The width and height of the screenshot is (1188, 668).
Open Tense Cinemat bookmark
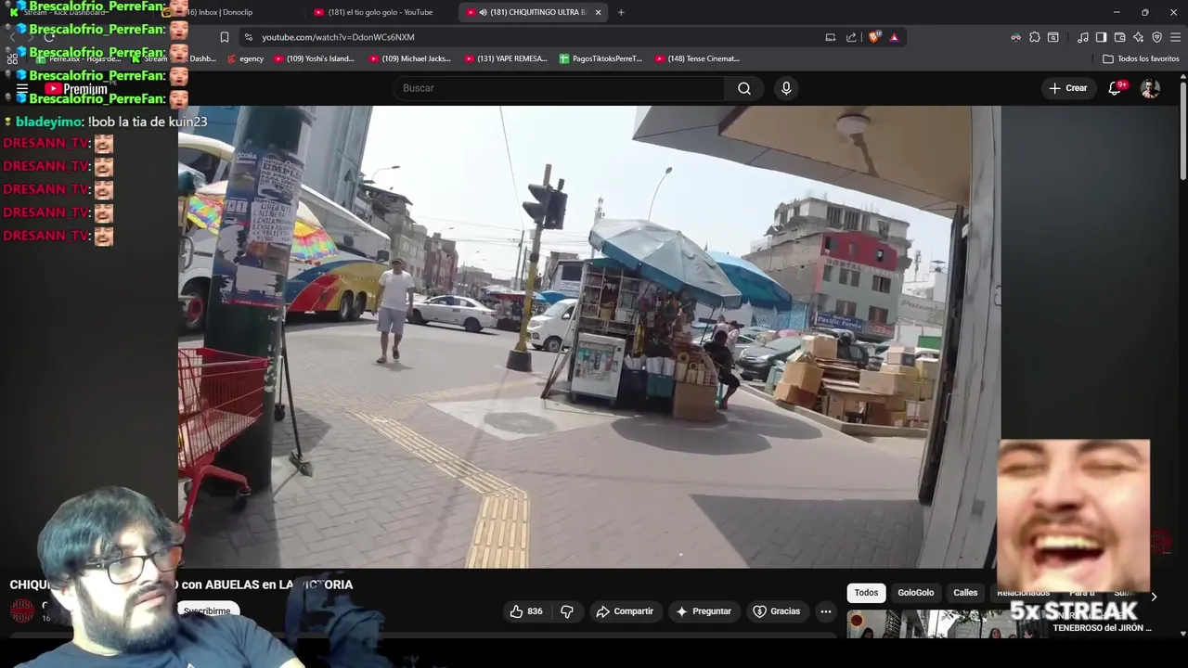[x=697, y=58]
